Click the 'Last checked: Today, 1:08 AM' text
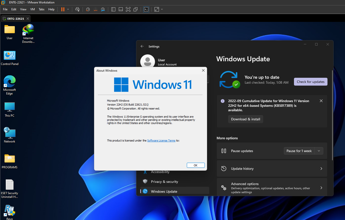The height and width of the screenshot is (220, 345). coord(267,82)
